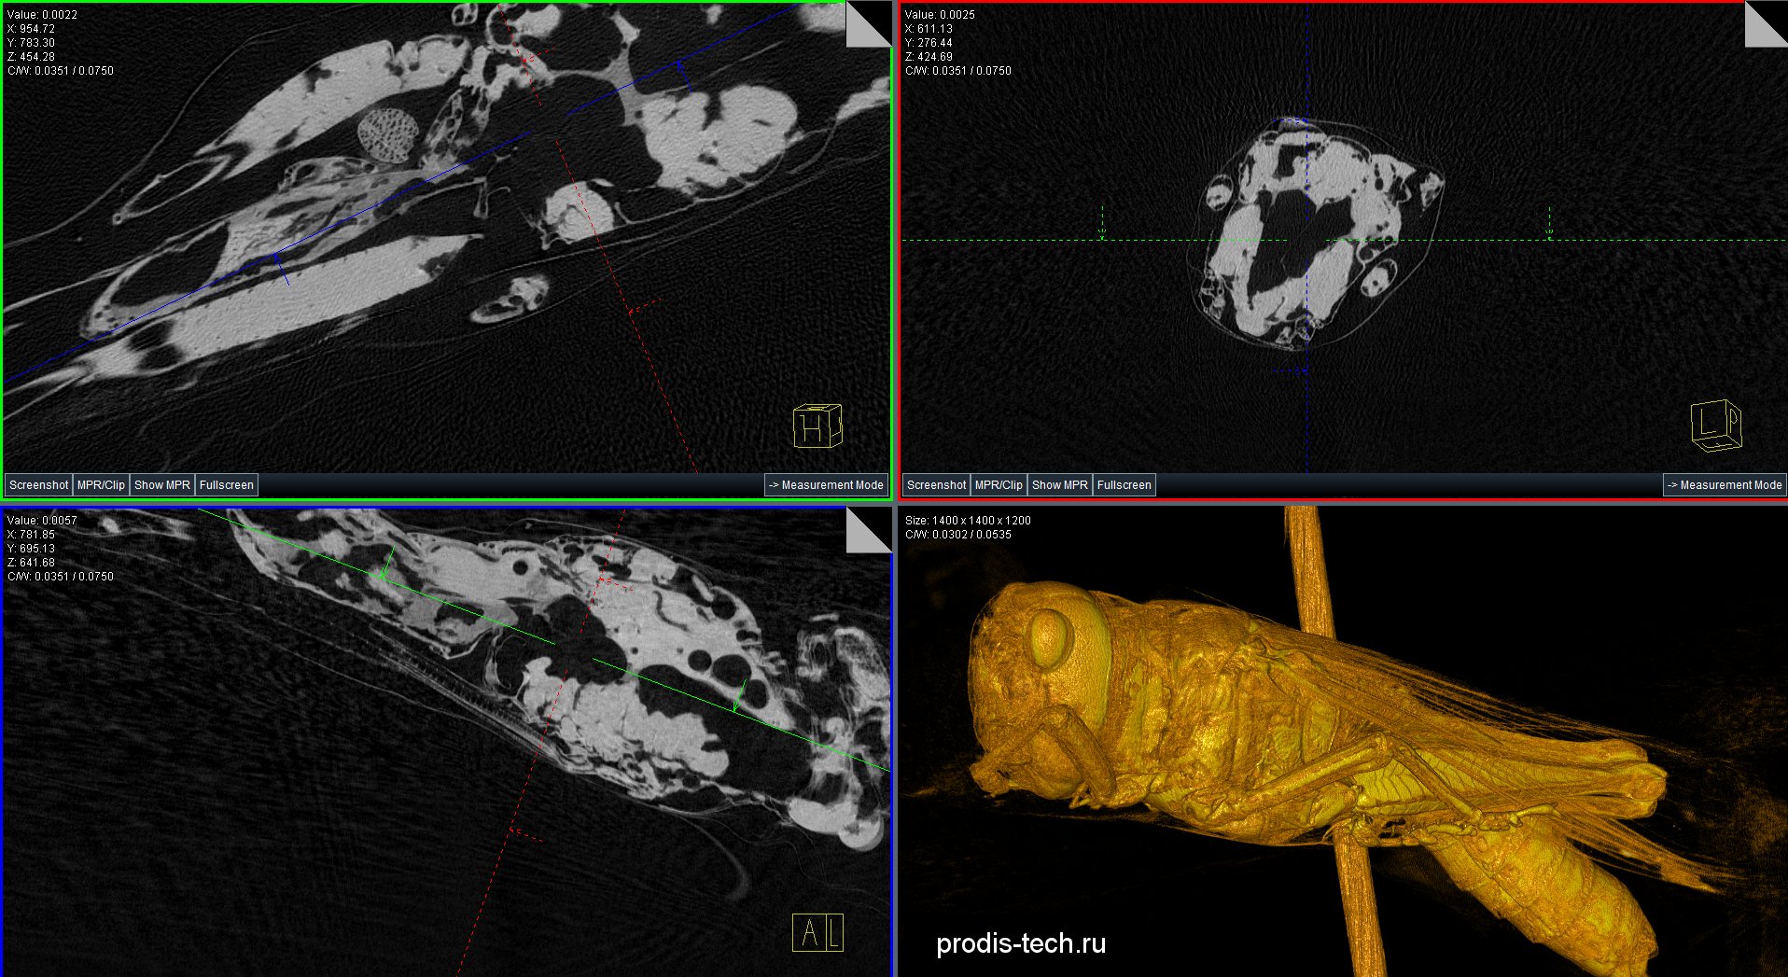Open Fullscreen for red top-right view

click(1124, 485)
